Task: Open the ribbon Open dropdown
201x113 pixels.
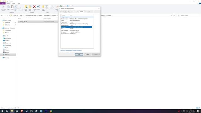Action: pyautogui.click(x=63, y=6)
